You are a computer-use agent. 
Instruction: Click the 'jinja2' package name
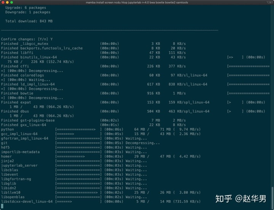(8, 161)
